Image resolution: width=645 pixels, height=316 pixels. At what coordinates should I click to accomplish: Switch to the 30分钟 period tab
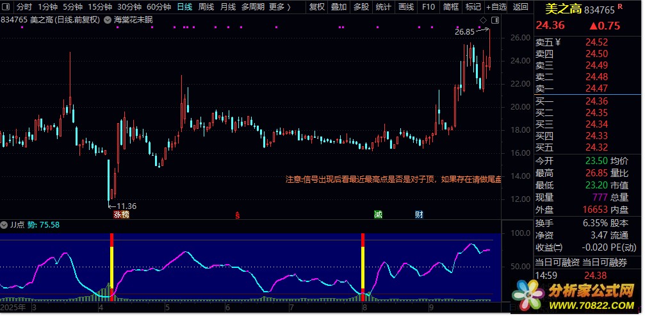[x=129, y=7]
